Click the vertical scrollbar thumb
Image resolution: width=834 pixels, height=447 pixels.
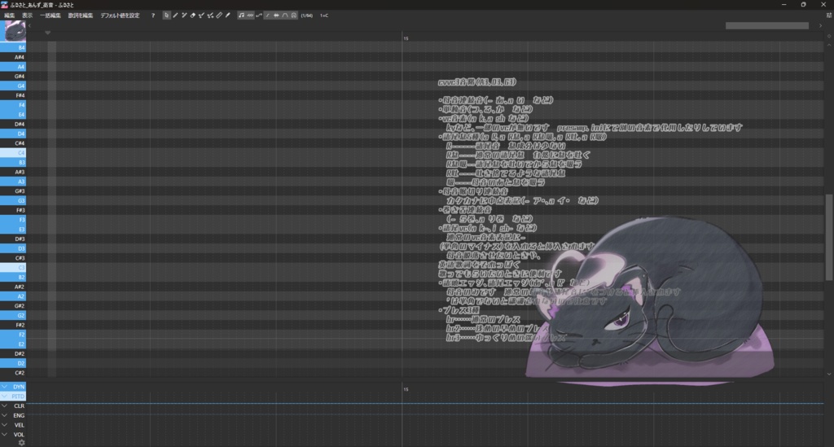(x=828, y=238)
